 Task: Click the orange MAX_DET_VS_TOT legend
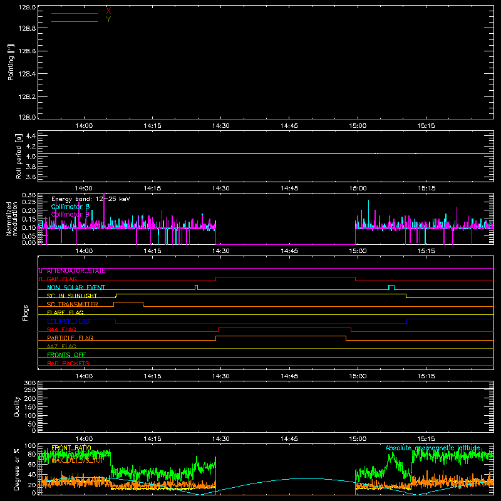pos(78,461)
